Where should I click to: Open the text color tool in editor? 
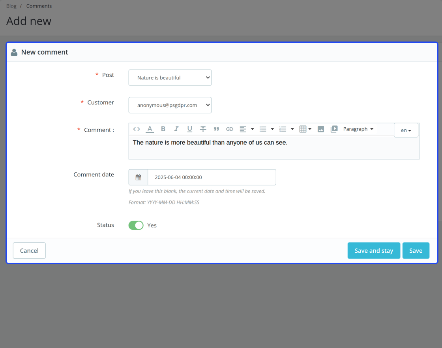150,129
